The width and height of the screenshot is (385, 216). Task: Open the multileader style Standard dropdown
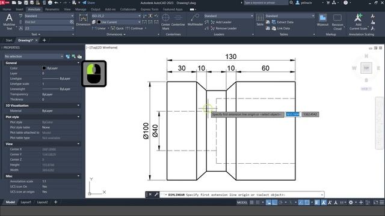coord(229,16)
